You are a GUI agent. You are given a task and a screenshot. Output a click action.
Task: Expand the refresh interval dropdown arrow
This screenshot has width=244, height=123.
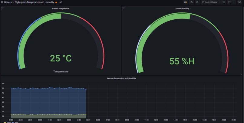(234, 2)
